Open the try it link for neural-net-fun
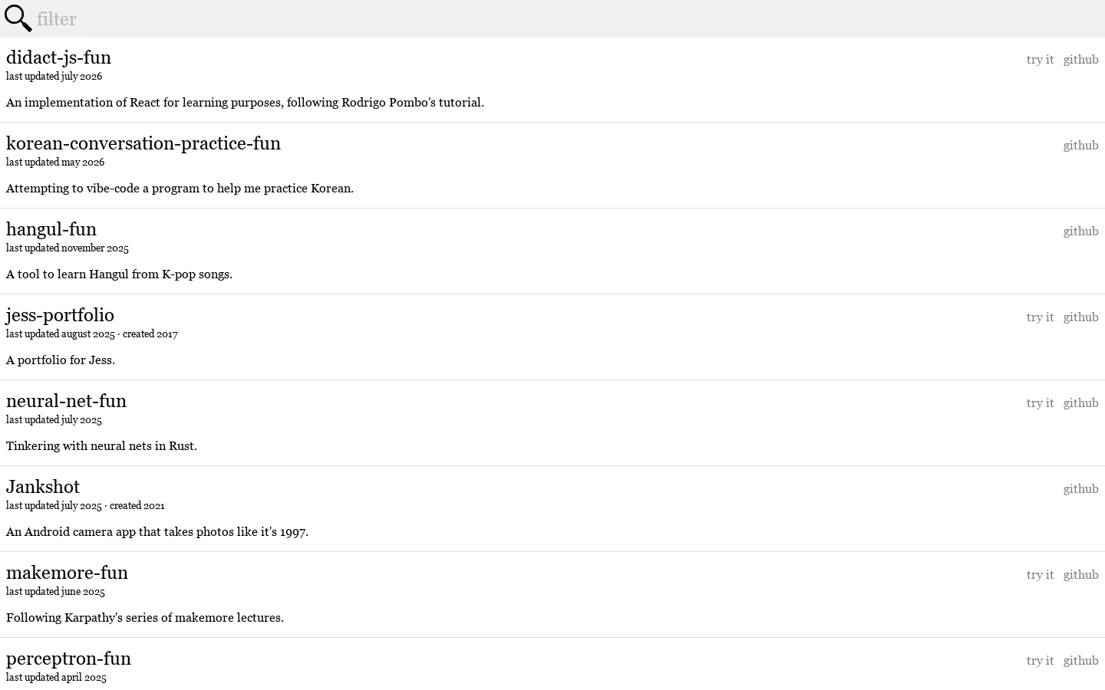This screenshot has width=1105, height=690. [x=1040, y=402]
